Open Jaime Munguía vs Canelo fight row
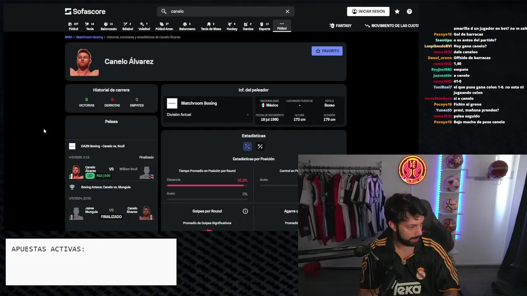This screenshot has width=527, height=296. [x=111, y=213]
